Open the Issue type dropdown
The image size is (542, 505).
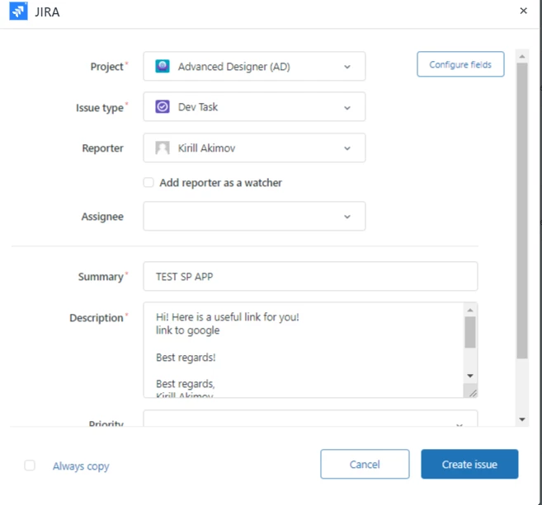pos(254,106)
